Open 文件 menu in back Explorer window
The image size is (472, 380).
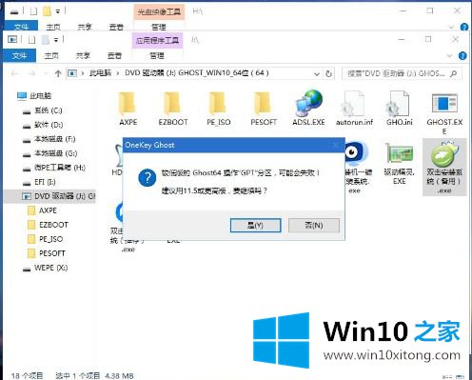tap(21, 27)
